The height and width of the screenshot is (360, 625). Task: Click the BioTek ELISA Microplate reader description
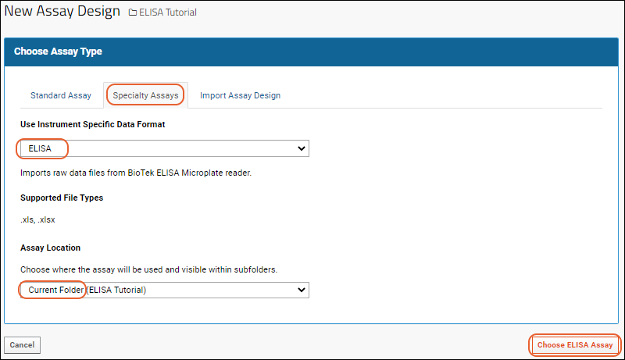coord(136,173)
